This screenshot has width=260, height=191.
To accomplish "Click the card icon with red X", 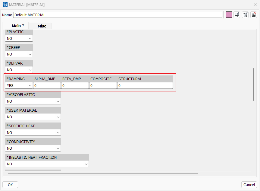I will pos(254,15).
